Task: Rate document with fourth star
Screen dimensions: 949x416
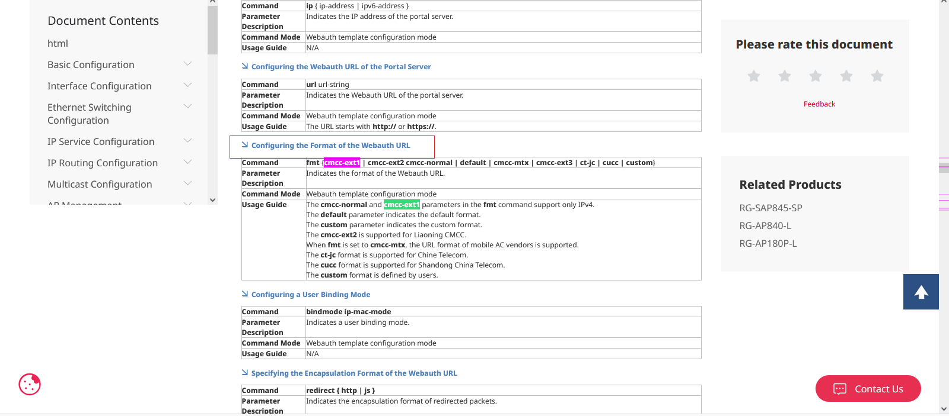Action: coord(846,76)
